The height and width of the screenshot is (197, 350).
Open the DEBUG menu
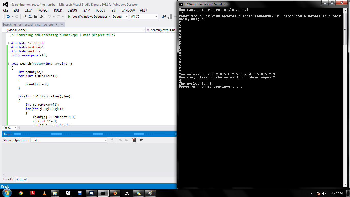72,11
